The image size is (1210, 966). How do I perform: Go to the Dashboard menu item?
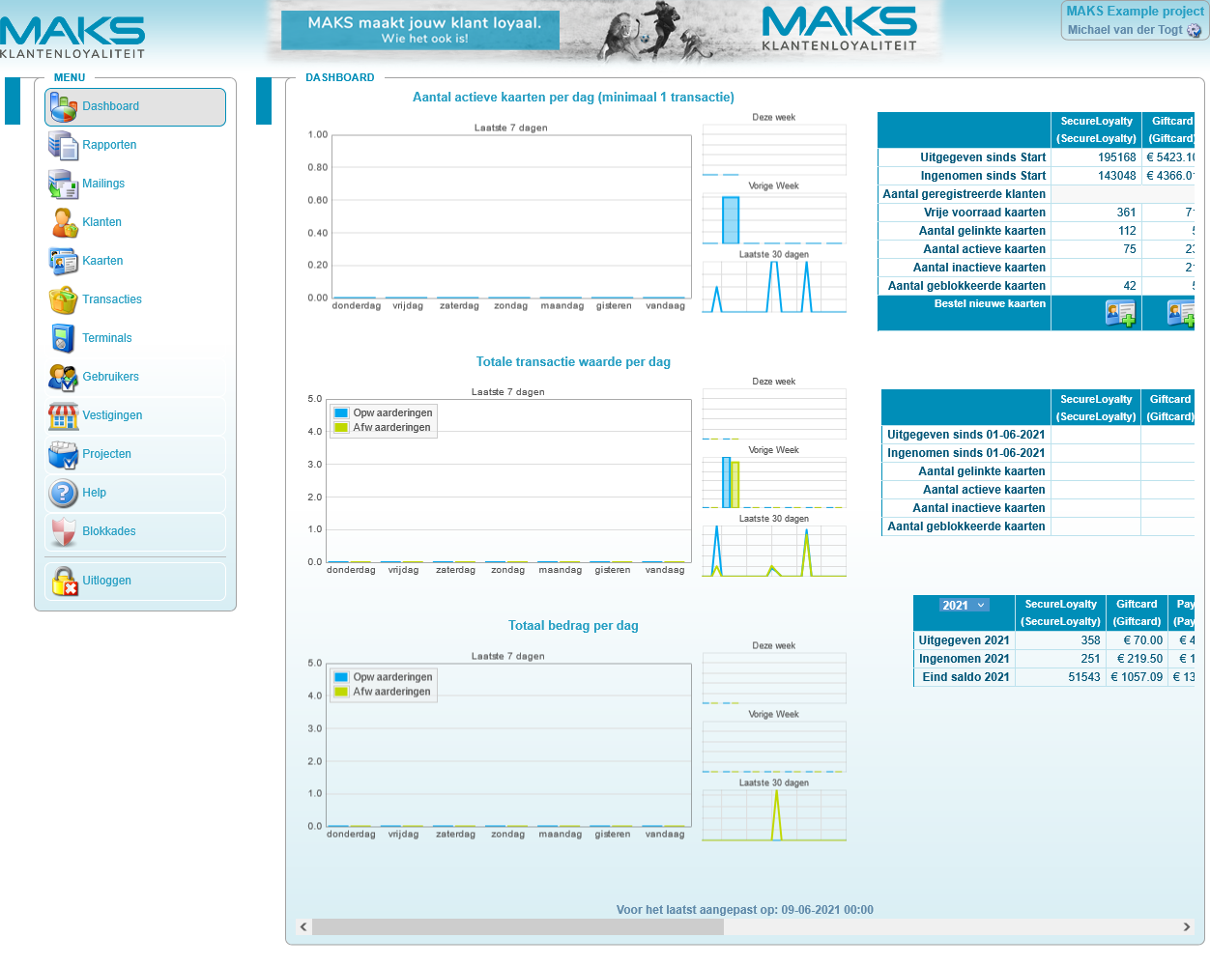pos(110,106)
